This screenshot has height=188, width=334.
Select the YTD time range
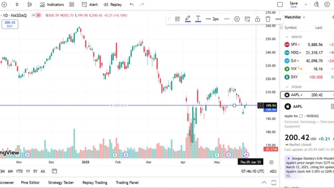[19, 171]
